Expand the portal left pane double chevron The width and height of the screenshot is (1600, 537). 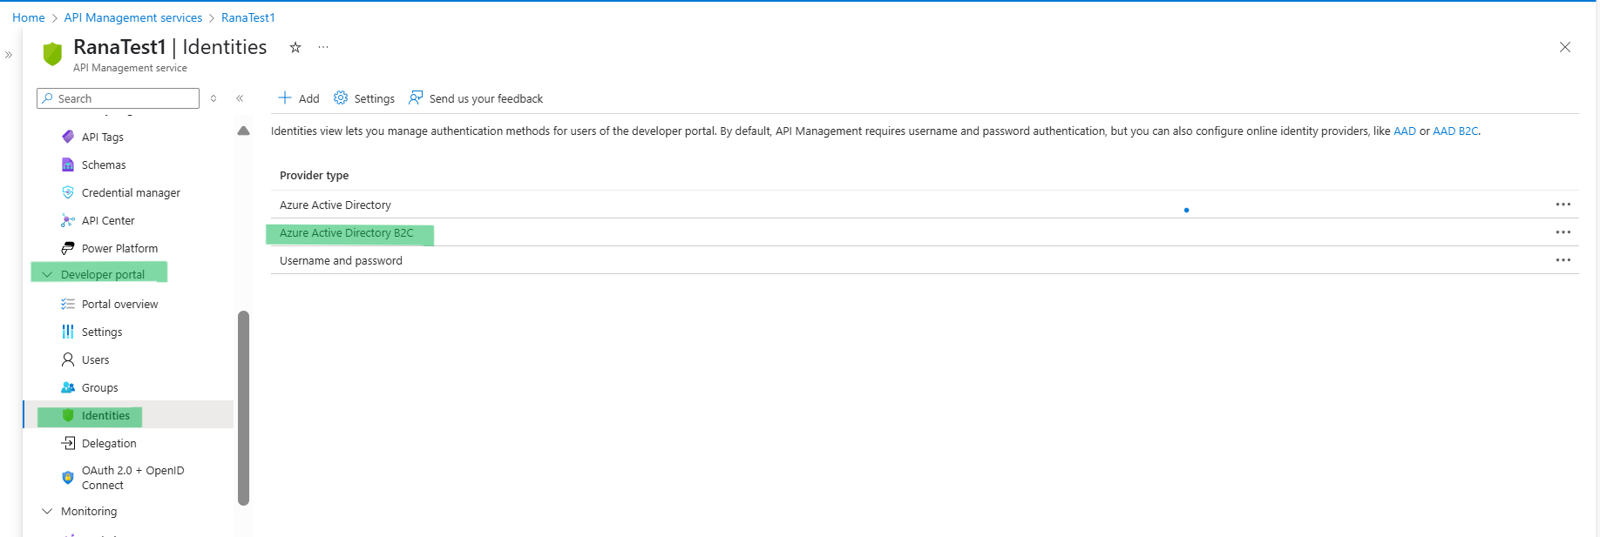click(9, 55)
